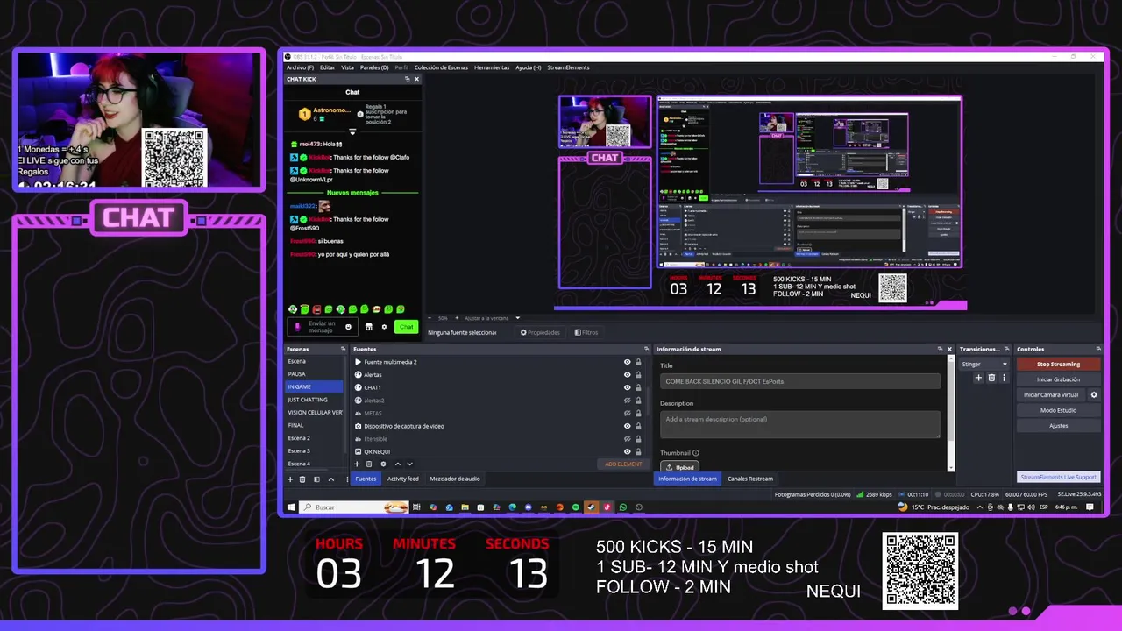
Task: Move scene up in Escenas toolbar
Action: (x=330, y=479)
